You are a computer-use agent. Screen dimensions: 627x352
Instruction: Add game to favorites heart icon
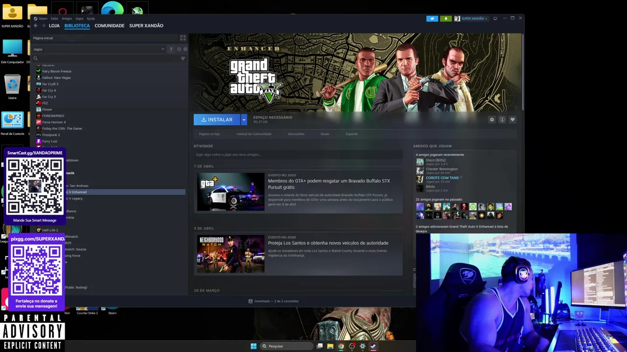point(512,120)
